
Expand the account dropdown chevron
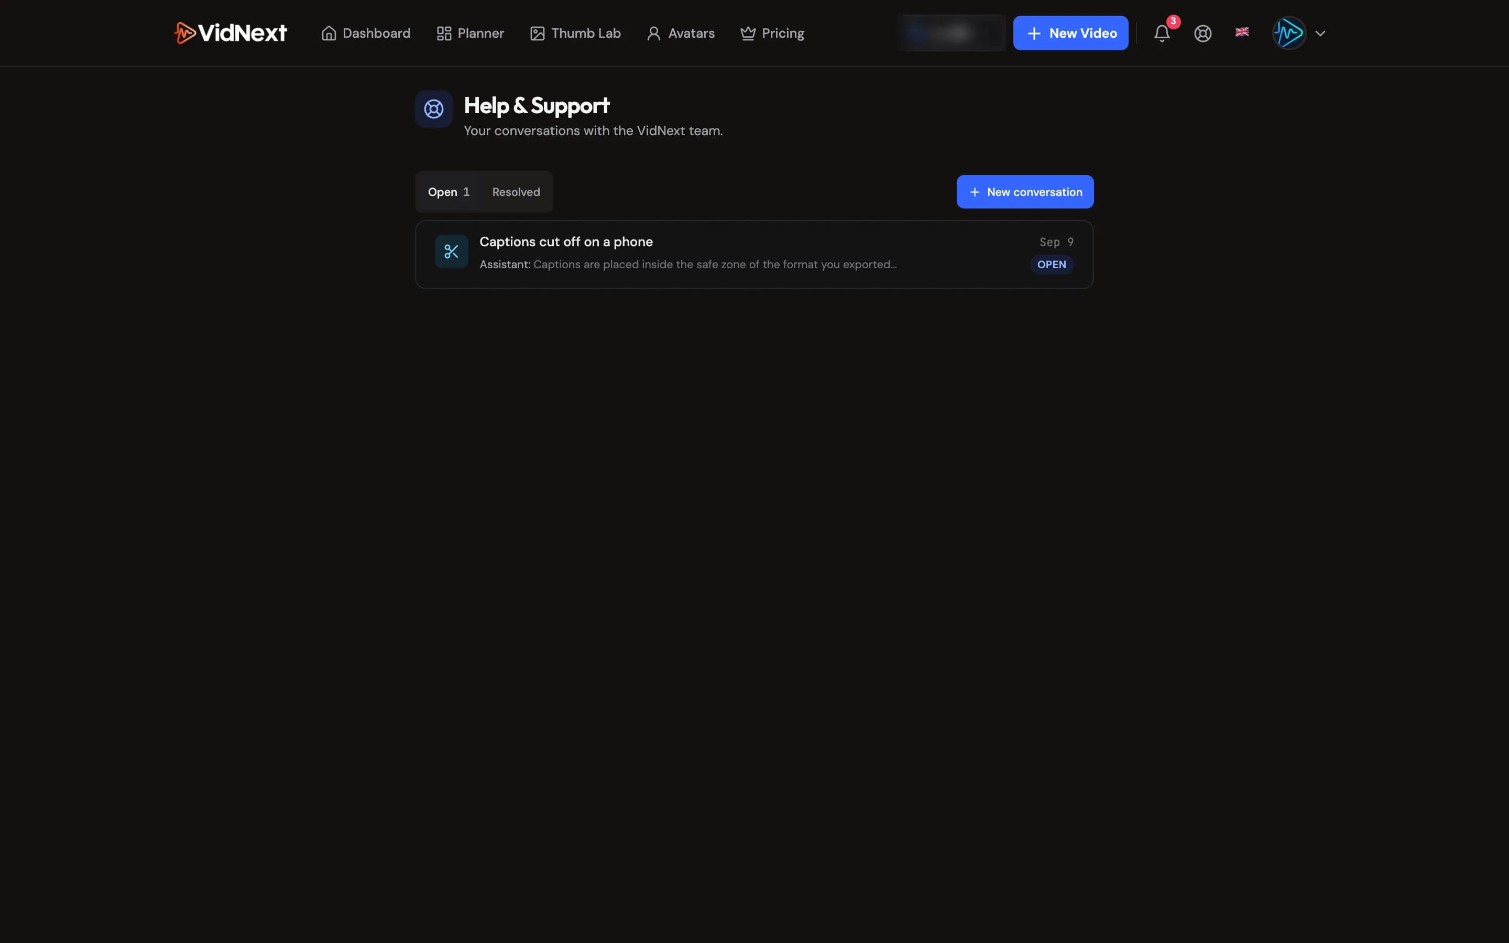(x=1320, y=34)
